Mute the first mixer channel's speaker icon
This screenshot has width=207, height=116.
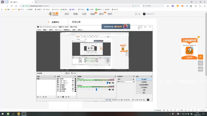coord(110,83)
